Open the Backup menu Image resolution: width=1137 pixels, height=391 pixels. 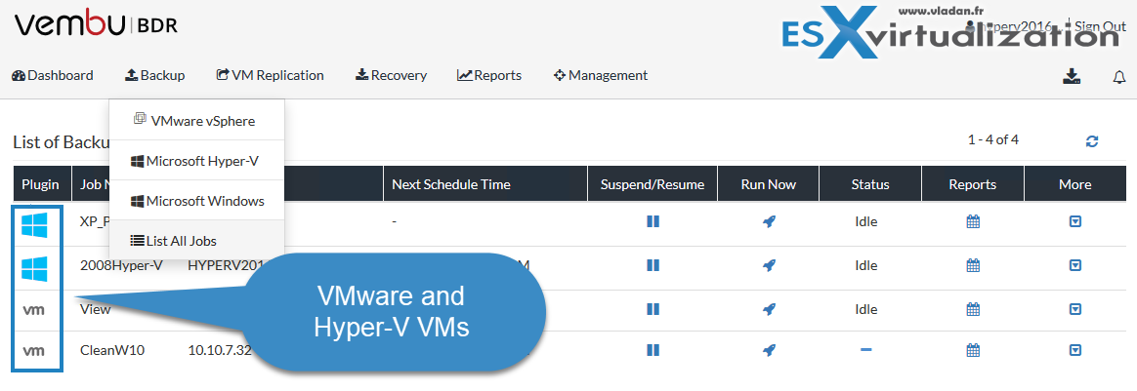154,75
